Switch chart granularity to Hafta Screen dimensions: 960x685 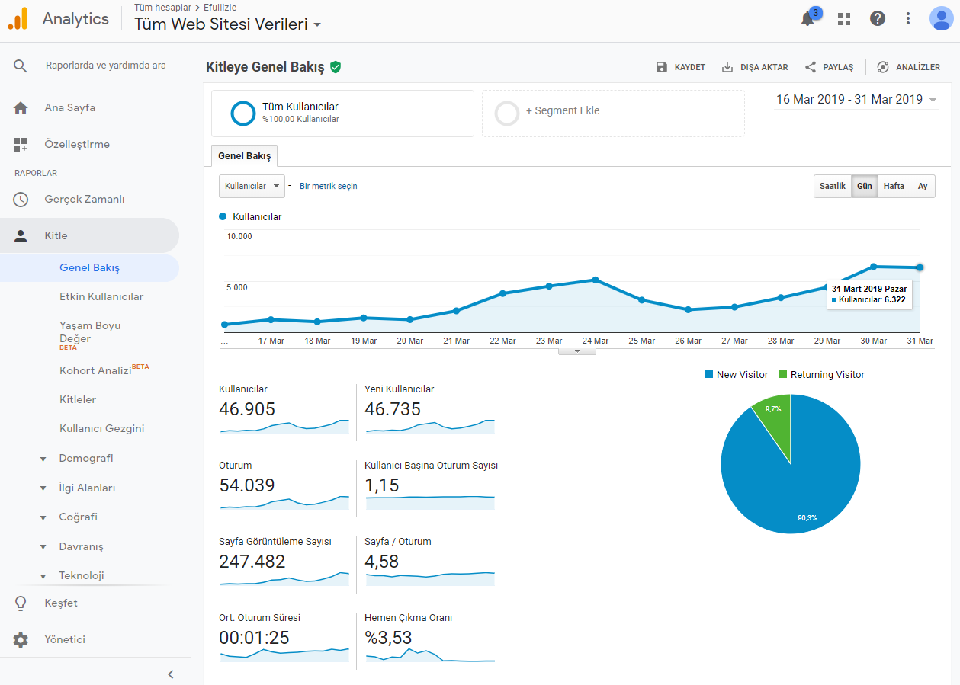(894, 186)
